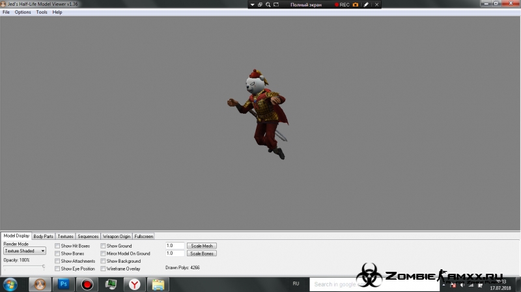Switch to the Body Parts tab
Image resolution: width=521 pixels, height=292 pixels.
click(43, 236)
